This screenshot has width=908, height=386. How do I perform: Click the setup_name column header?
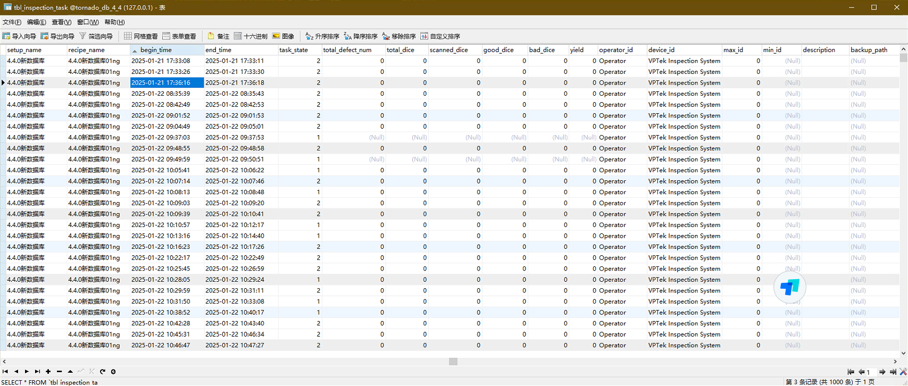pos(36,50)
